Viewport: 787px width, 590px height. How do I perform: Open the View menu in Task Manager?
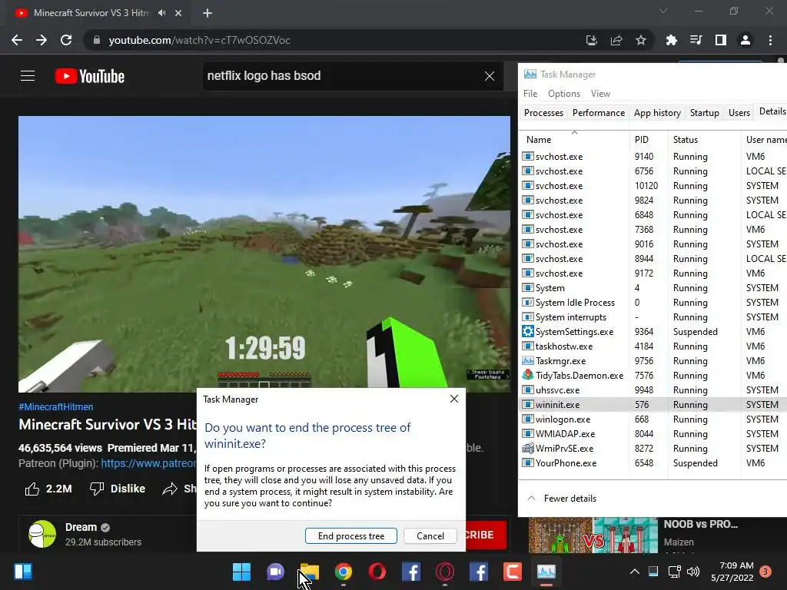600,93
